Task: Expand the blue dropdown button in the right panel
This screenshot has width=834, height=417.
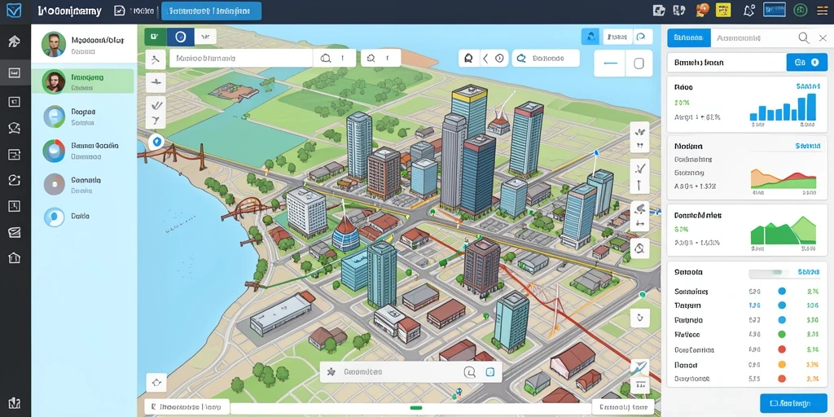Action: click(806, 62)
